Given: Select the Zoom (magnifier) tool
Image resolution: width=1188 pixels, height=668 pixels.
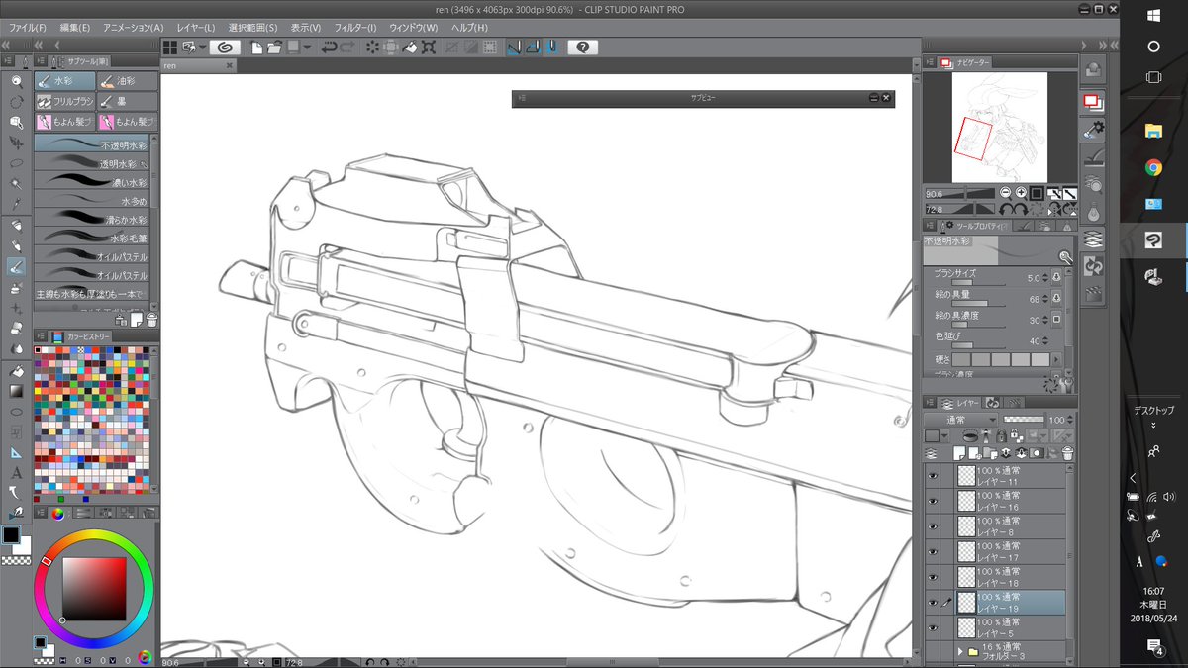Looking at the screenshot, I should 16,81.
